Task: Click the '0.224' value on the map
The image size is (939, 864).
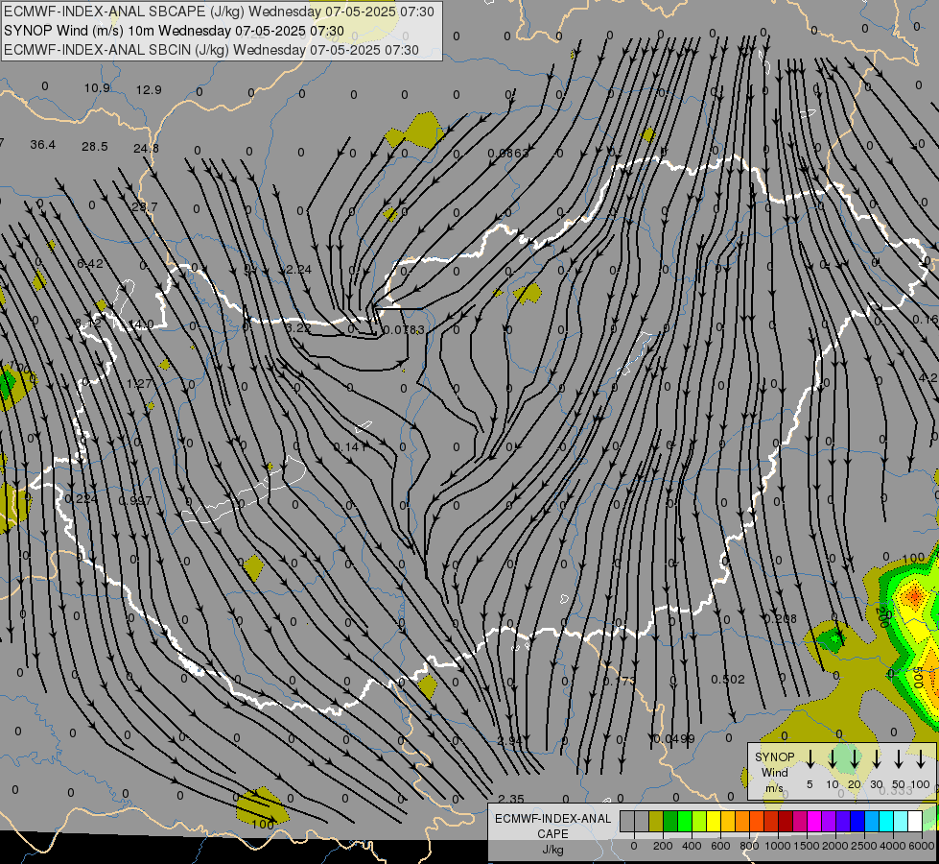Action: (x=82, y=499)
